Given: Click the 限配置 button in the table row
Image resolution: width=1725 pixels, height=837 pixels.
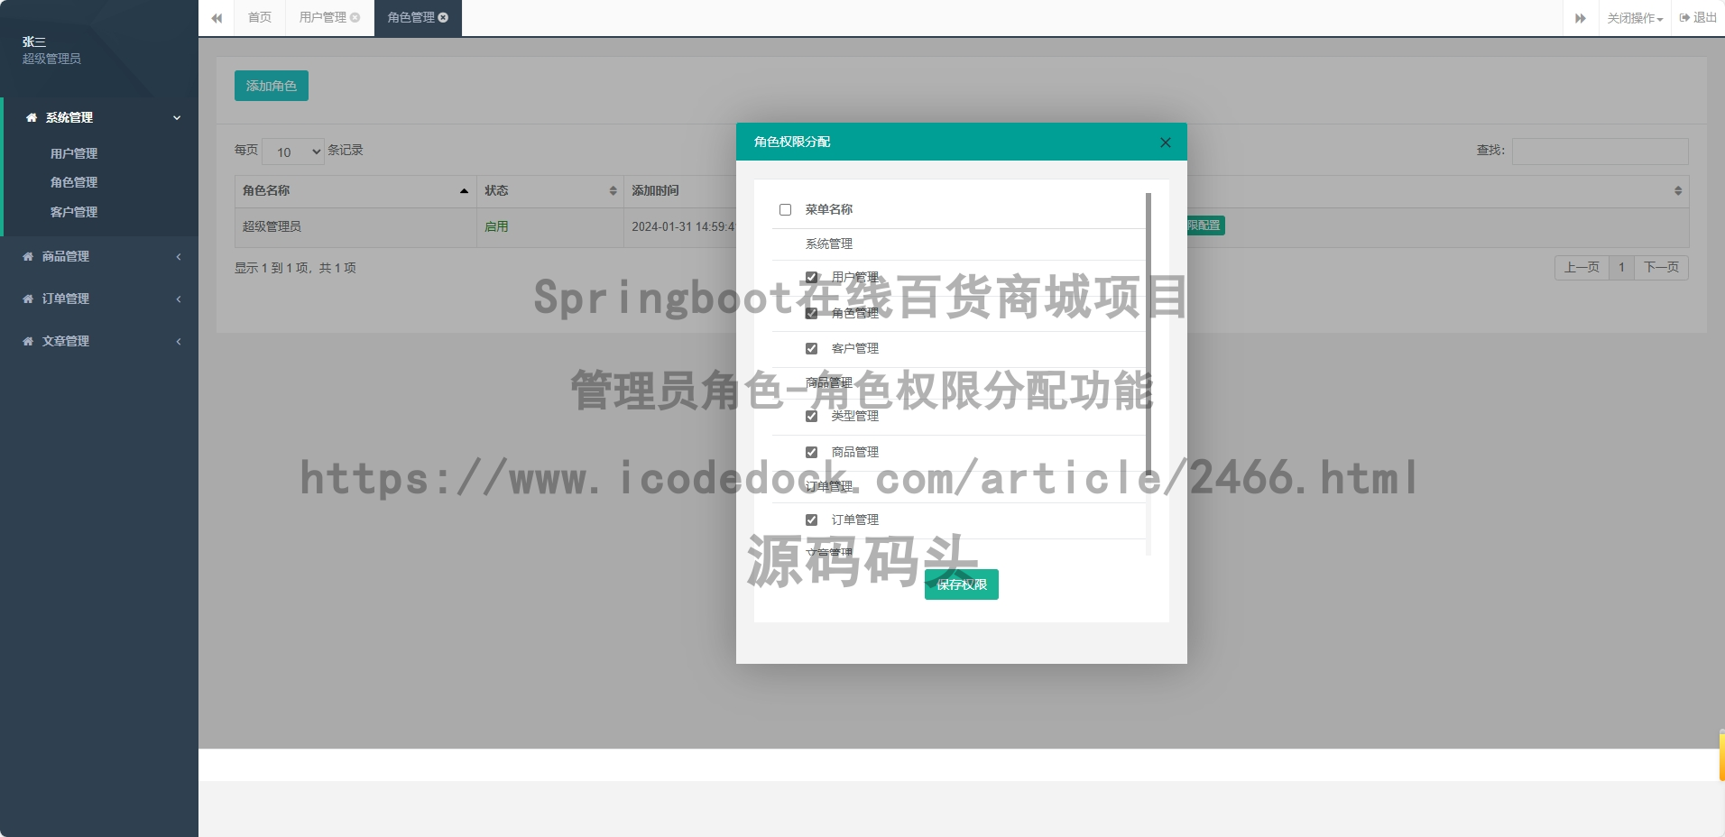Looking at the screenshot, I should tap(1205, 225).
